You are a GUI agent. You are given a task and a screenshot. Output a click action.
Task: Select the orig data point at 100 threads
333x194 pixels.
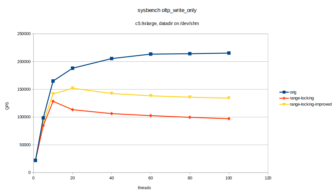pyautogui.click(x=229, y=53)
